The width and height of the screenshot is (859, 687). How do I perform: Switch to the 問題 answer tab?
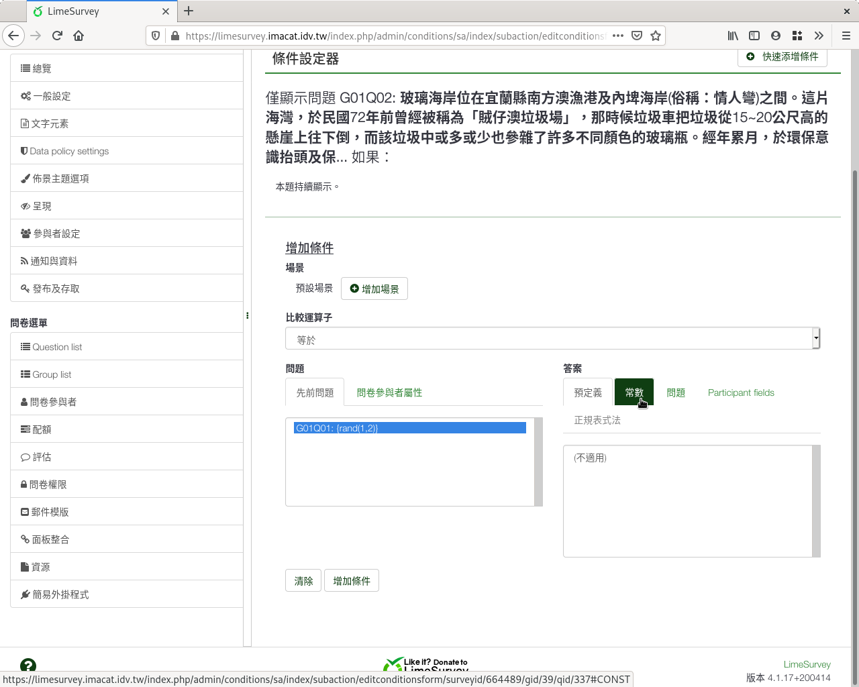[676, 392]
